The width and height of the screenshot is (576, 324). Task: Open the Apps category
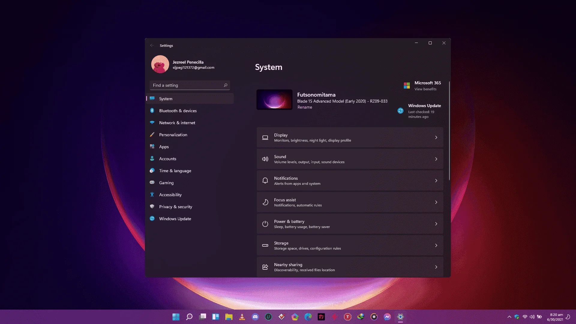coord(190,147)
